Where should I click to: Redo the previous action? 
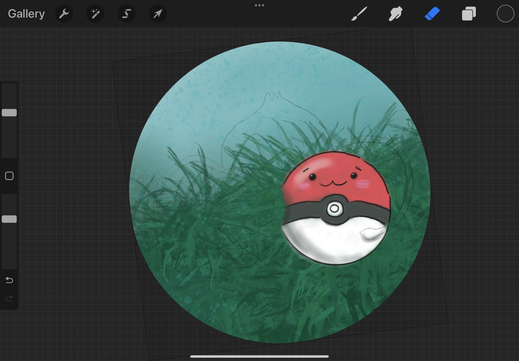9,299
